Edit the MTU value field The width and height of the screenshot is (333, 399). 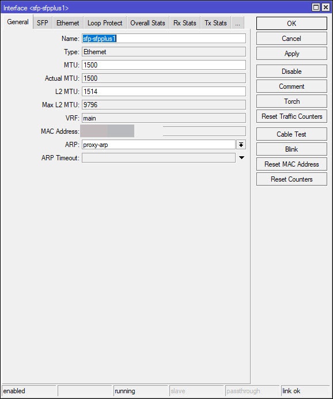164,65
